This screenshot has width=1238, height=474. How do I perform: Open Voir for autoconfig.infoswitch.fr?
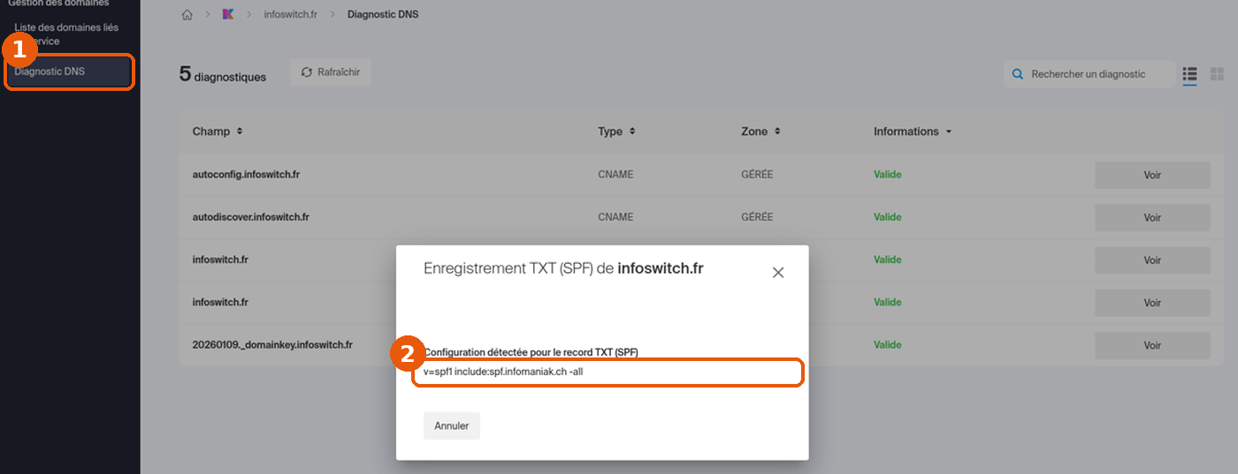(x=1152, y=175)
